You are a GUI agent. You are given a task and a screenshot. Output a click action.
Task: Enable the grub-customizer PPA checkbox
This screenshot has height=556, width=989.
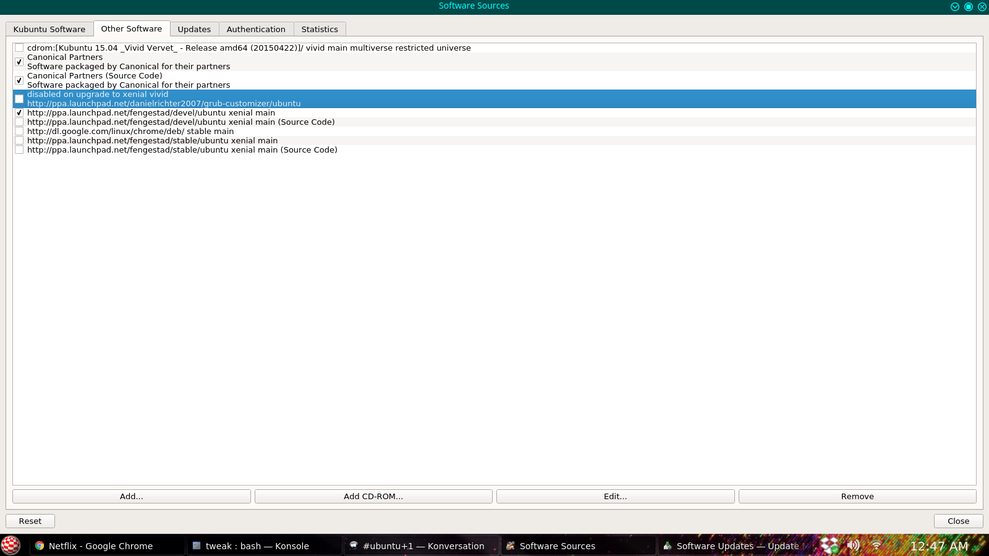click(x=19, y=99)
